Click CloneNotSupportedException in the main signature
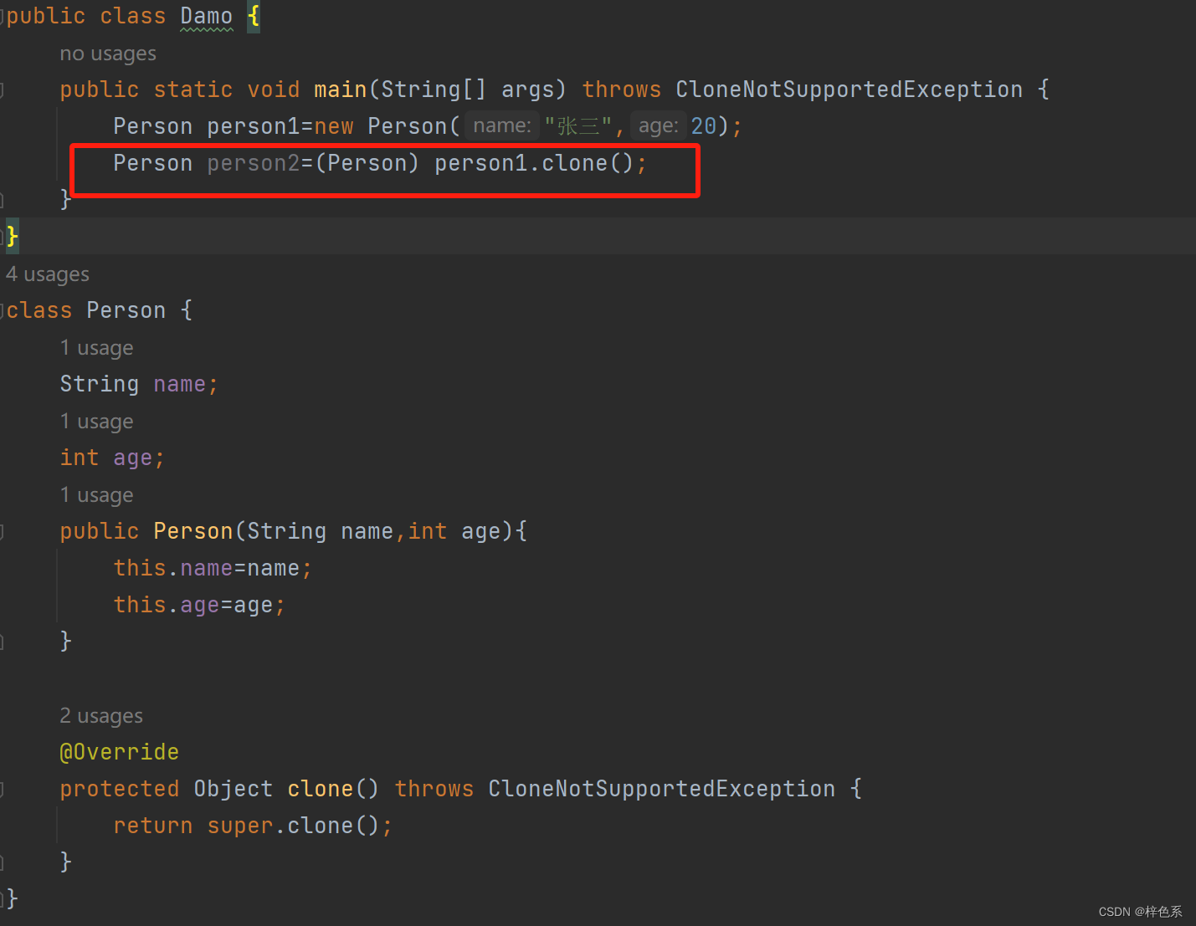The image size is (1196, 926). (850, 90)
